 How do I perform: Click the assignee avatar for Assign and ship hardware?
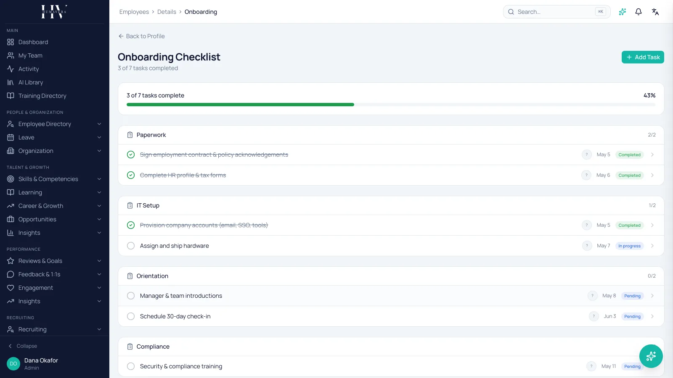pos(587,246)
